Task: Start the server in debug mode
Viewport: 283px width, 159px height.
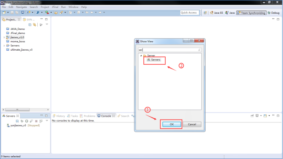Action: (22, 121)
